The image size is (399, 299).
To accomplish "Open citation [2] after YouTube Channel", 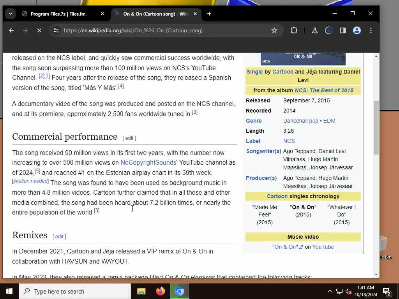I will pyautogui.click(x=41, y=76).
